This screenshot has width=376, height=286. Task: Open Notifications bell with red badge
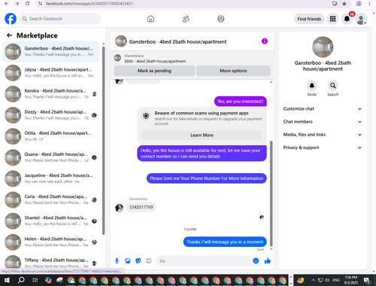[x=347, y=19]
